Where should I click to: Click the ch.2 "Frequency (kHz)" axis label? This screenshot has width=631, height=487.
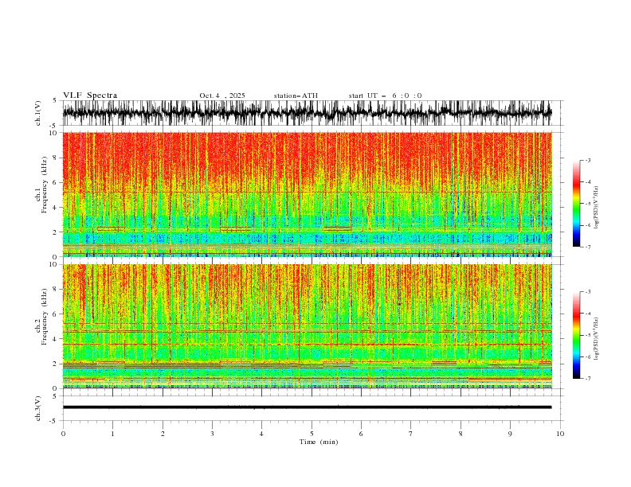[44, 317]
